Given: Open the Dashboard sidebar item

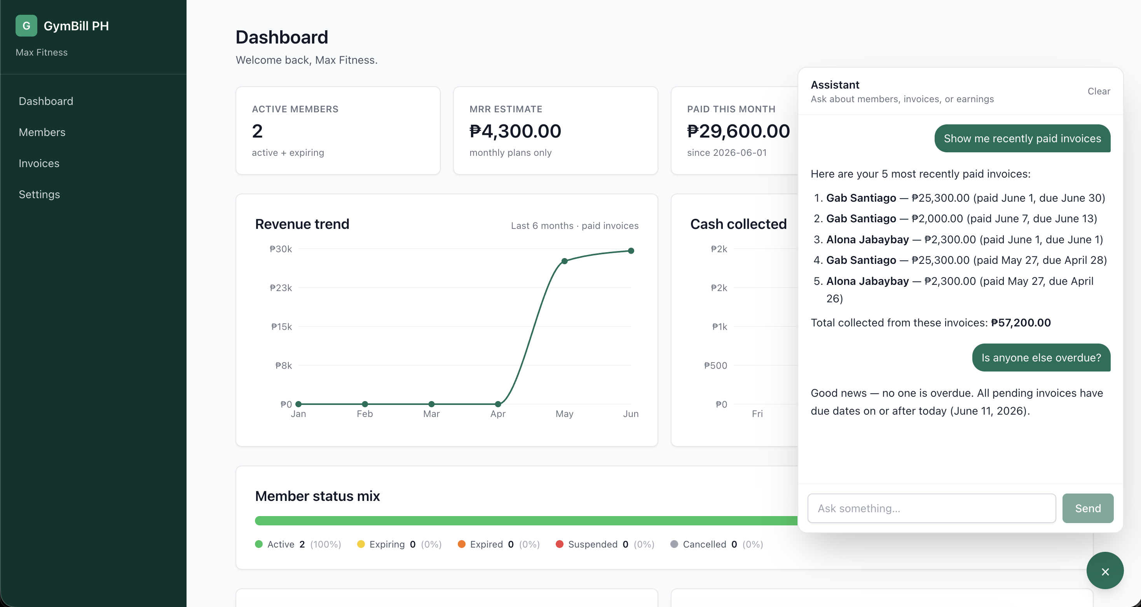Looking at the screenshot, I should (x=46, y=101).
